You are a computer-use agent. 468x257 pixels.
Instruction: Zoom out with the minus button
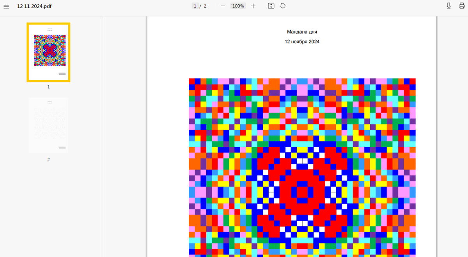[x=223, y=6]
